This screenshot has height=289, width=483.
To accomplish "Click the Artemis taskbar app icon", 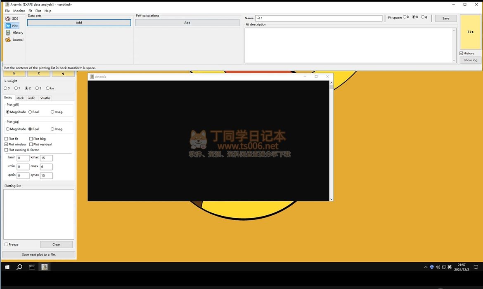I will coord(44,267).
